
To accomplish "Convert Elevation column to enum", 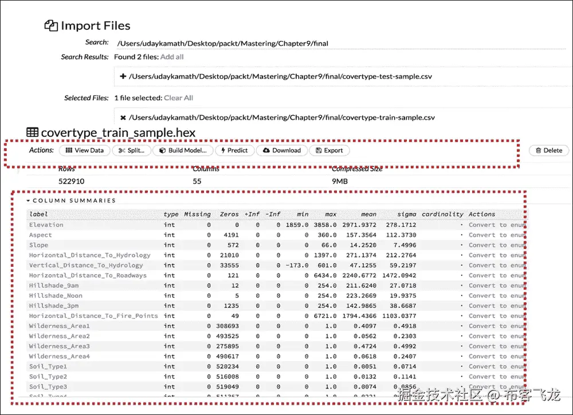I will tap(497, 225).
